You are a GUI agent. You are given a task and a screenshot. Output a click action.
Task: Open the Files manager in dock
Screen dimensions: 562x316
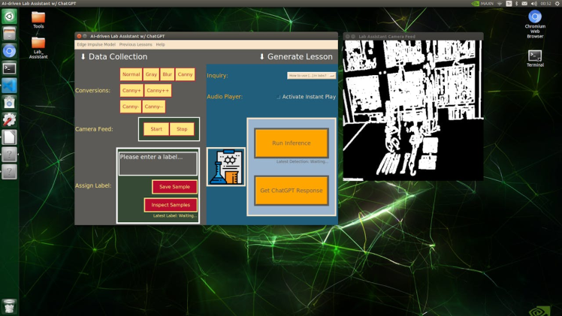tap(9, 34)
